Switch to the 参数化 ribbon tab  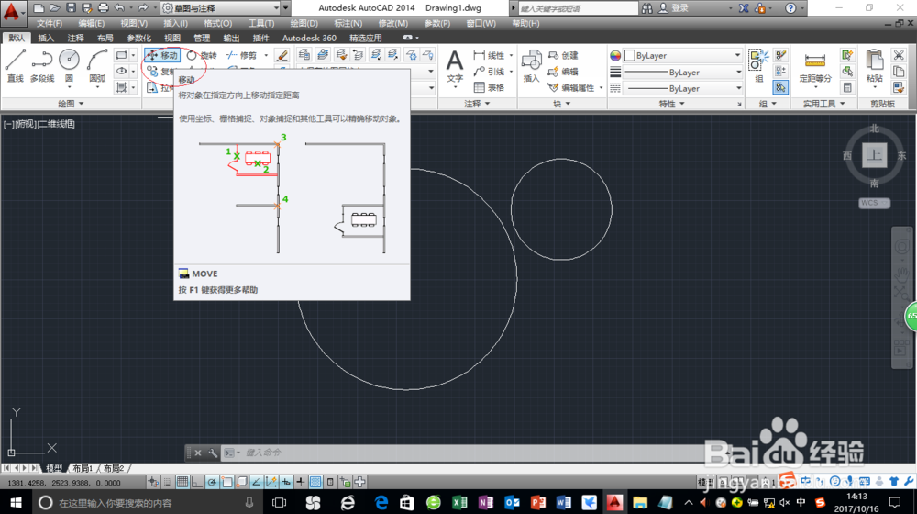(x=138, y=38)
